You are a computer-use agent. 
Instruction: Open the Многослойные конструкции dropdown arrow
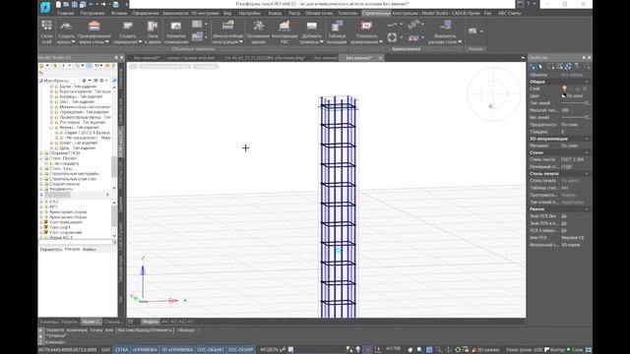[x=240, y=41]
